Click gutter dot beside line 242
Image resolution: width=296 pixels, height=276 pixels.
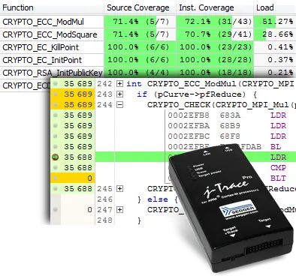point(56,84)
